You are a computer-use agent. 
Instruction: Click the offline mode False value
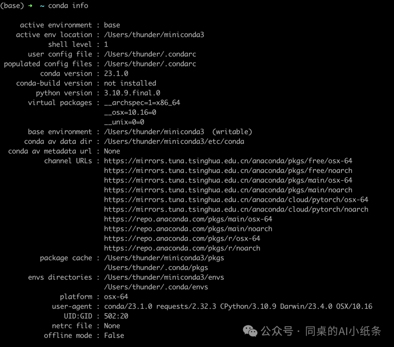114,336
